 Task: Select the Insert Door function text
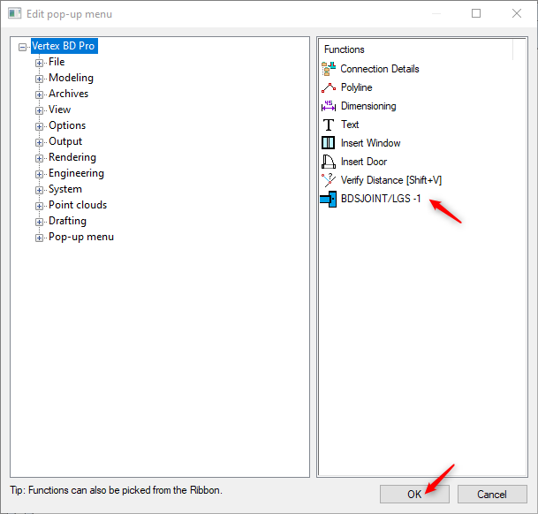point(364,162)
